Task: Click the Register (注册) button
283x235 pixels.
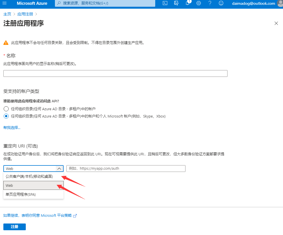Action: [15, 227]
